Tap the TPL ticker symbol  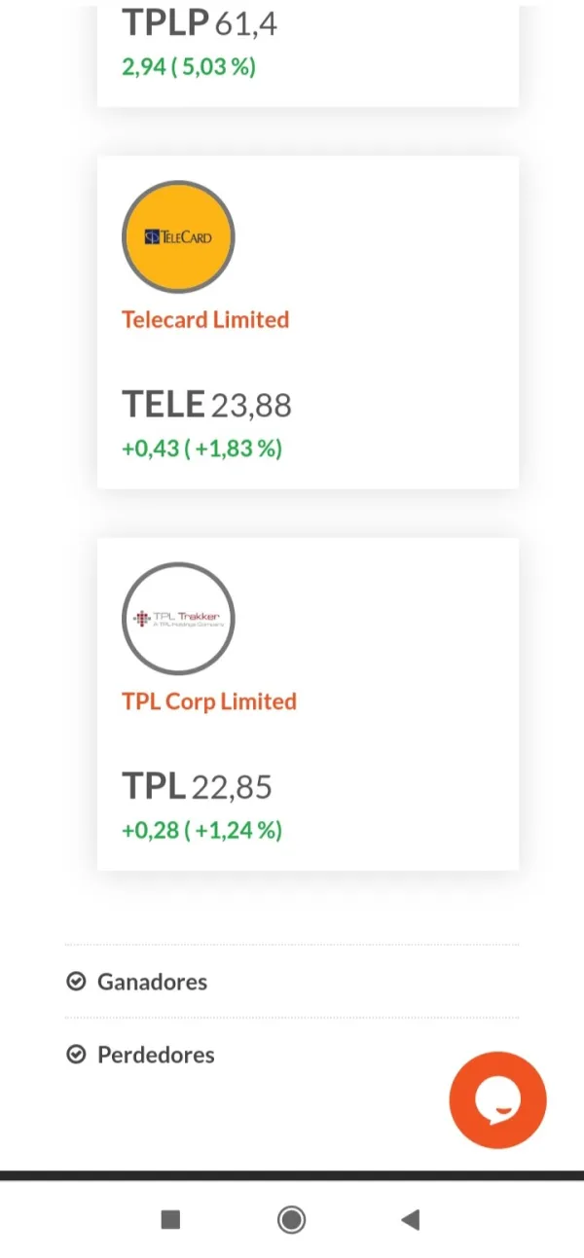tap(153, 785)
